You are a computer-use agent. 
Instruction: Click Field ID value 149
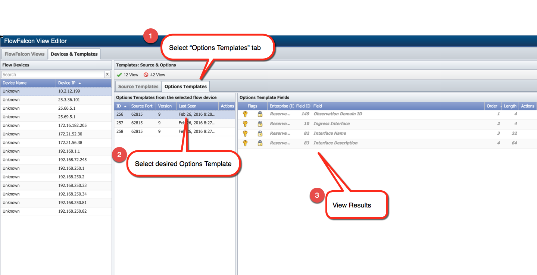coord(305,114)
